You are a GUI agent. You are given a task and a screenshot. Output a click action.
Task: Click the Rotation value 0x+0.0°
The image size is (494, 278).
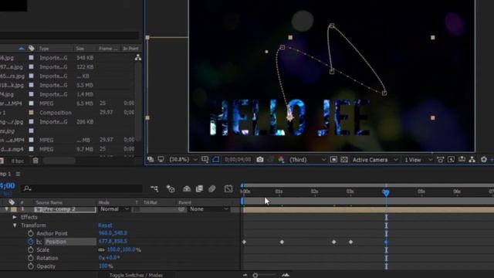point(109,258)
